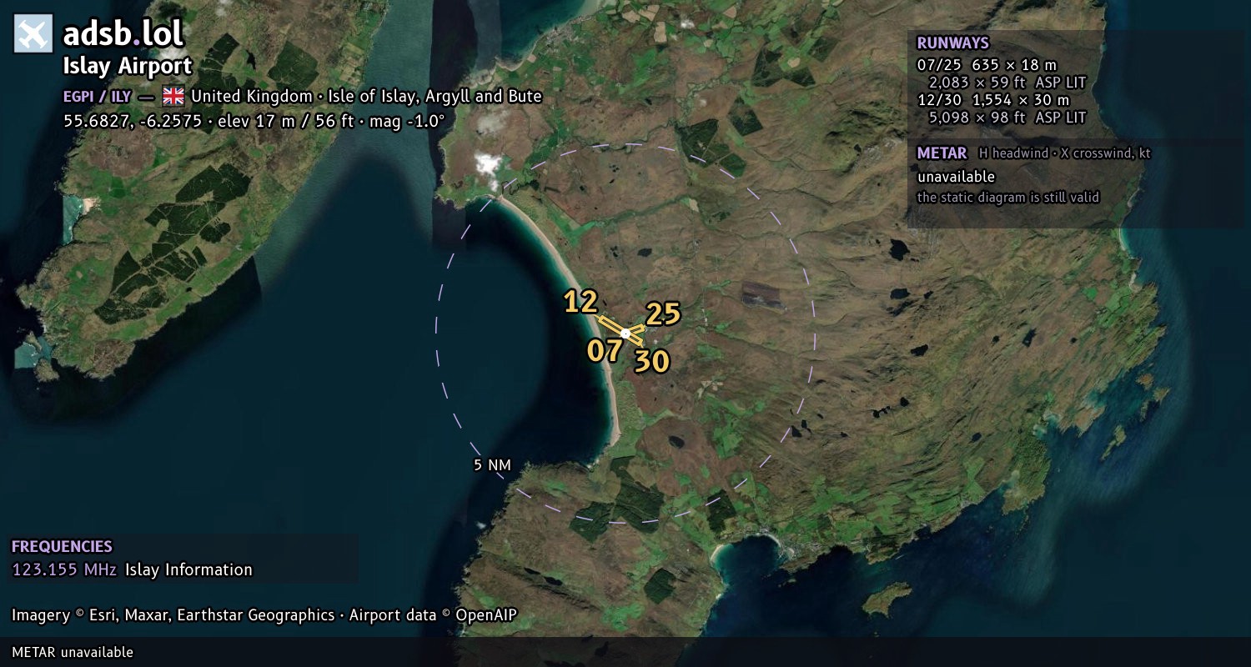
Task: Click the FREQUENCIES heading
Action: point(62,547)
